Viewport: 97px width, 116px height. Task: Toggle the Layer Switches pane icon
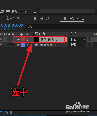(2, 113)
